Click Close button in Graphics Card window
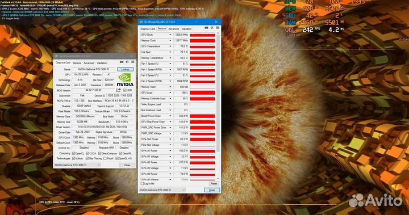The image size is (409, 215). coord(127,165)
